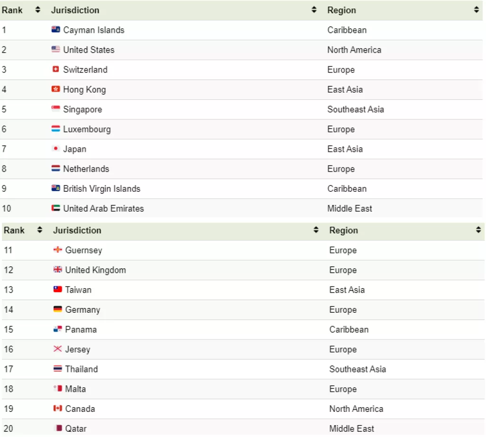Click the Jurisdiction header in second table
The height and width of the screenshot is (437, 486).
pyautogui.click(x=77, y=231)
